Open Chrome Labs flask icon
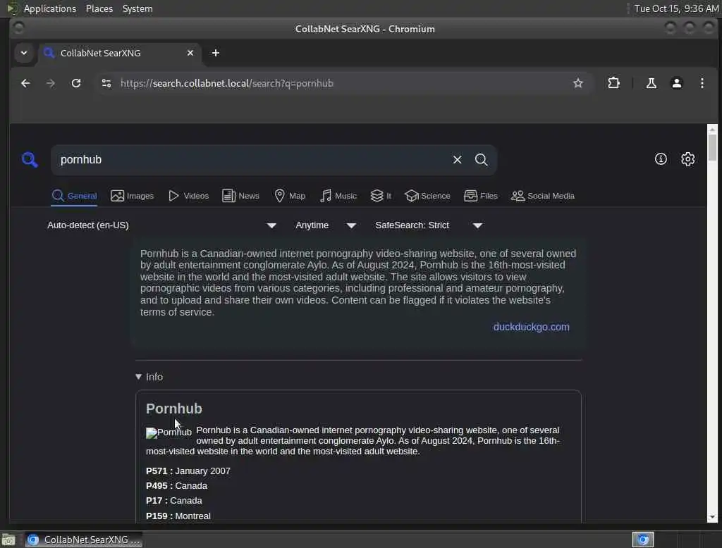722x548 pixels. point(651,83)
